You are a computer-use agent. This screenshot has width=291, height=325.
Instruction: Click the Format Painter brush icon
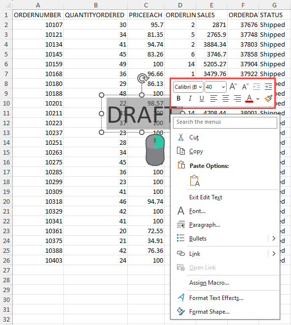(268, 98)
